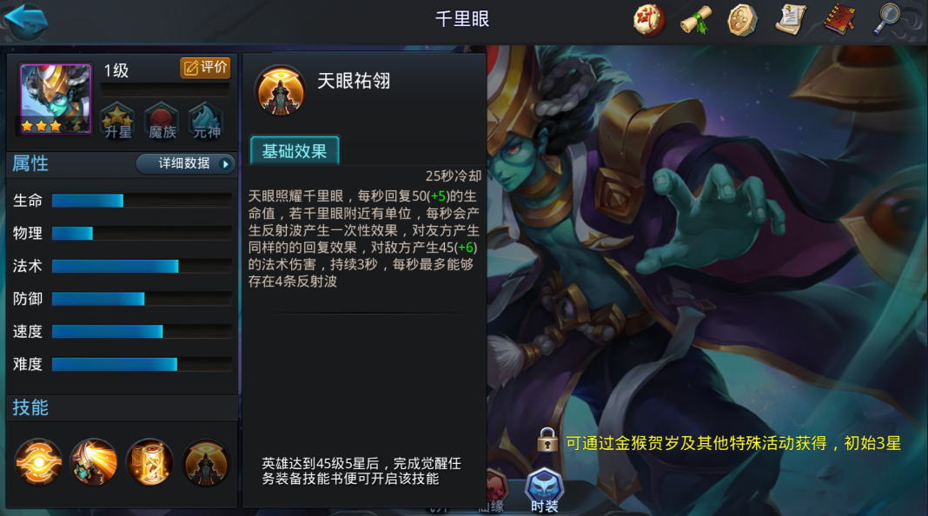928x516 pixels.
Task: Select the 升星 star upgrade icon
Action: click(117, 121)
